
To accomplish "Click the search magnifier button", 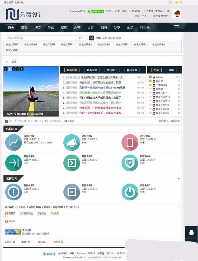I will (x=92, y=38).
